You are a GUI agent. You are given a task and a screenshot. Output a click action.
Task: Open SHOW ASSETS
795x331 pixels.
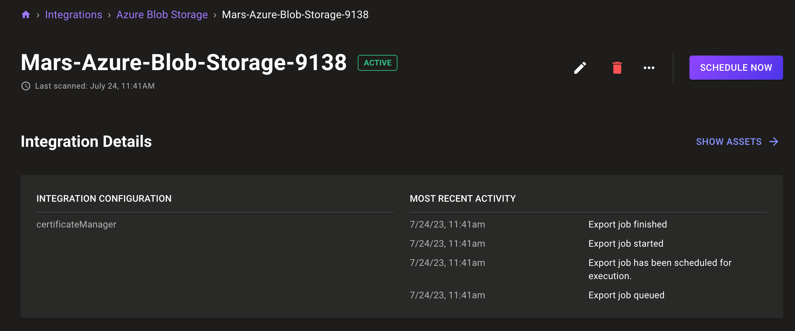tap(728, 142)
